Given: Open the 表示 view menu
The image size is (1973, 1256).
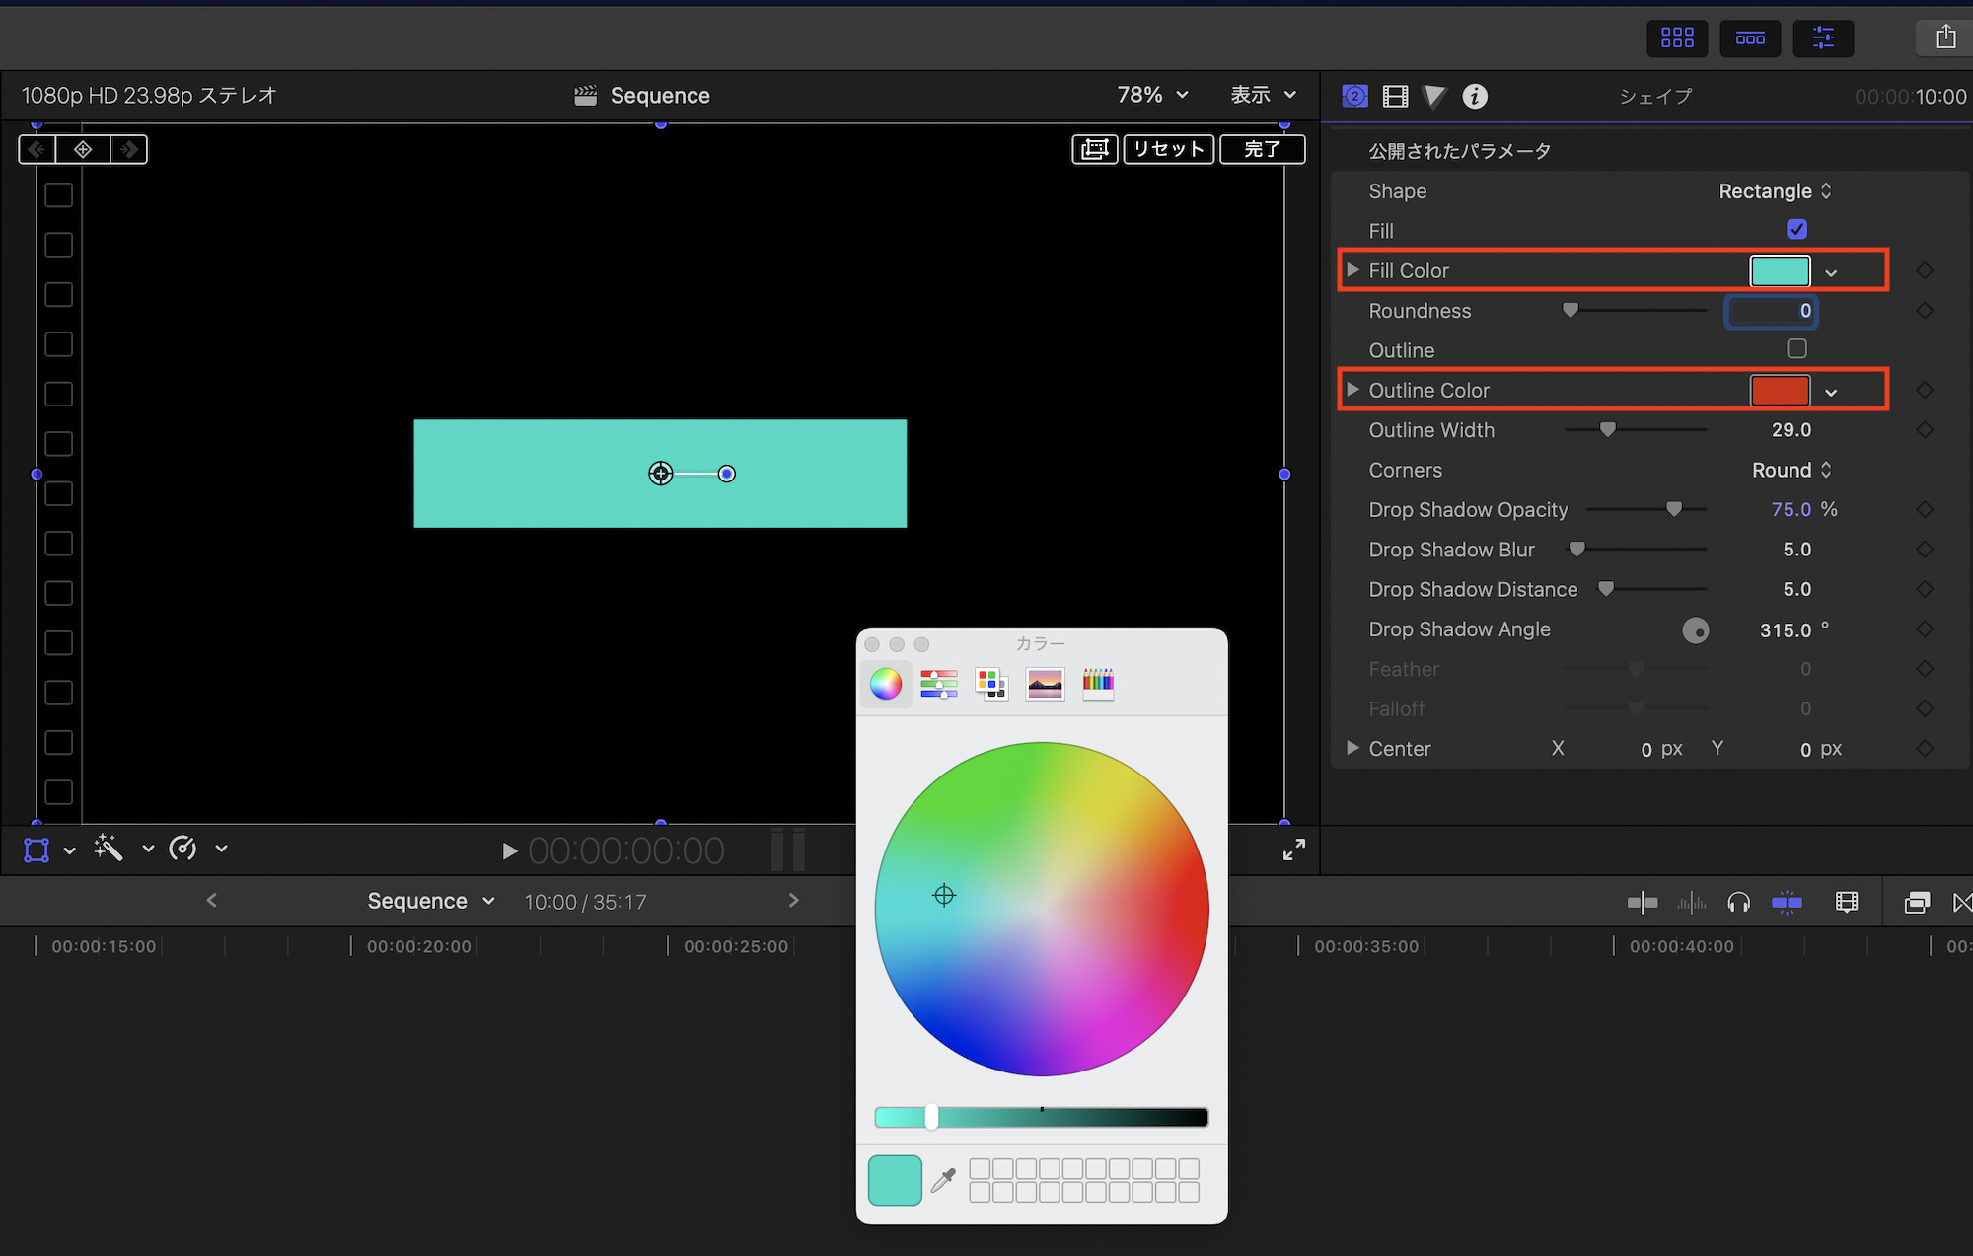Looking at the screenshot, I should click(1262, 95).
